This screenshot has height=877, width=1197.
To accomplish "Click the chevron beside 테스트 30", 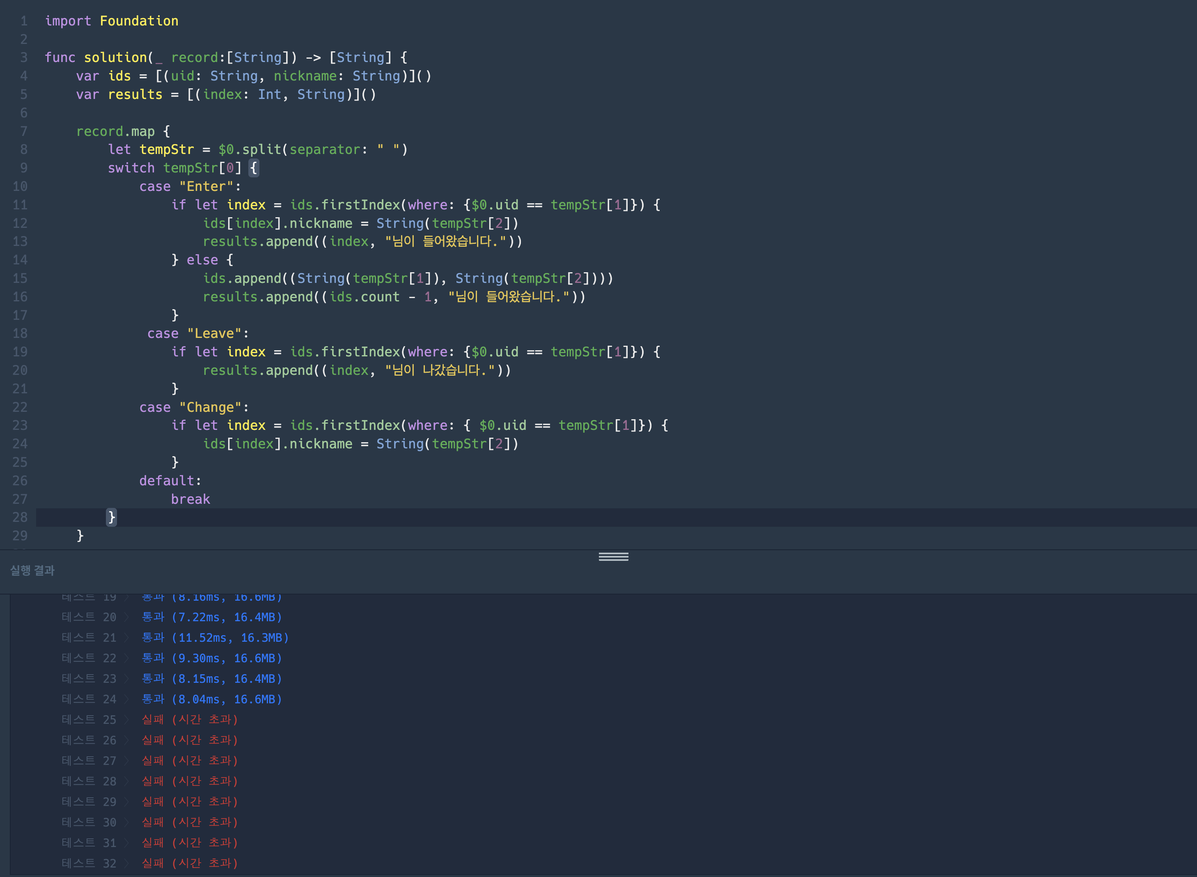I will (x=127, y=822).
